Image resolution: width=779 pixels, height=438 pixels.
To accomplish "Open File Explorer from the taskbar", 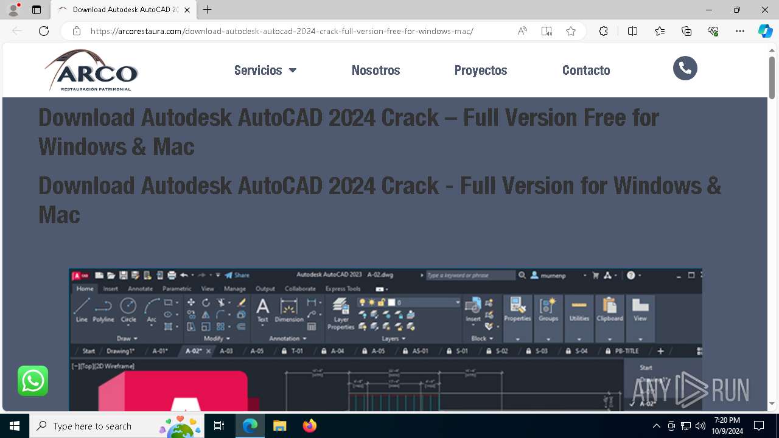I will pos(279,426).
